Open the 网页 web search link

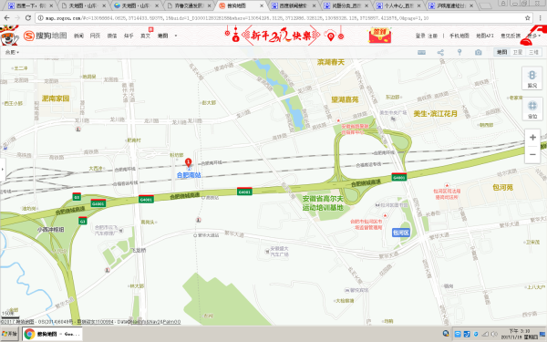[95, 36]
